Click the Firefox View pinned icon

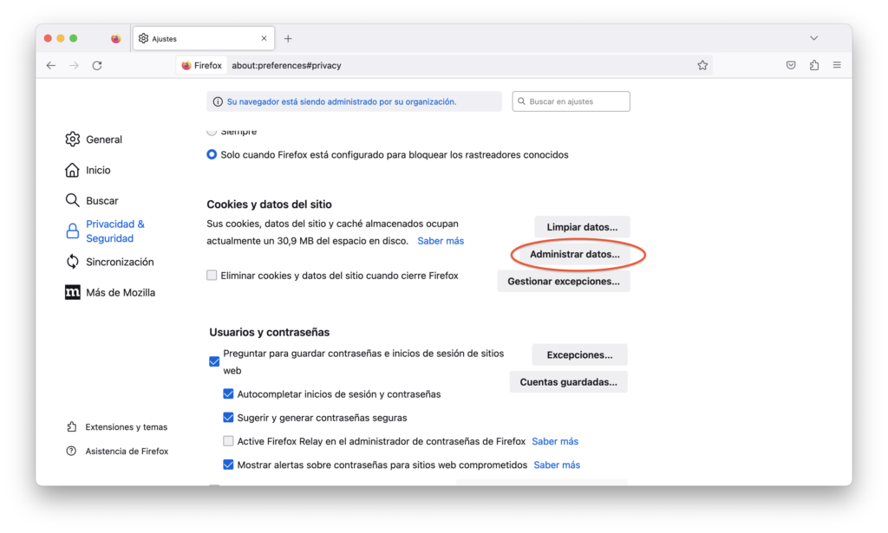[x=116, y=38]
